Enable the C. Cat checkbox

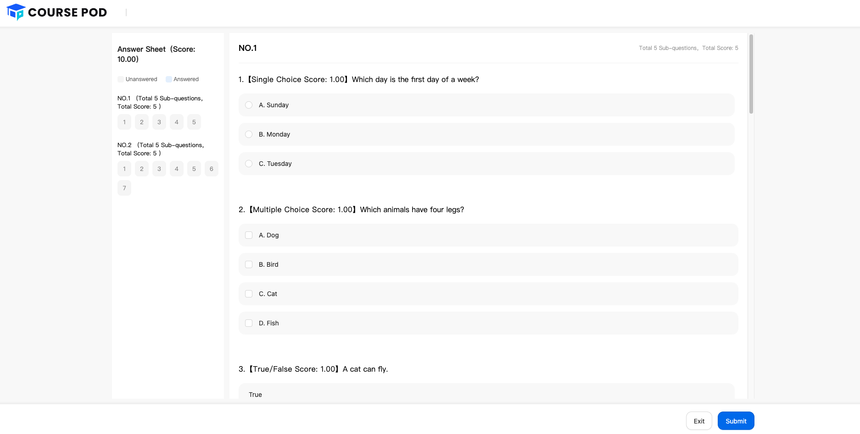[x=249, y=294]
